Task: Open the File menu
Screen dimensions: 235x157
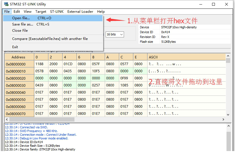Action: (x=7, y=12)
